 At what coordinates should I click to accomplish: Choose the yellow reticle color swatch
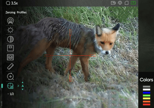tap(146, 98)
